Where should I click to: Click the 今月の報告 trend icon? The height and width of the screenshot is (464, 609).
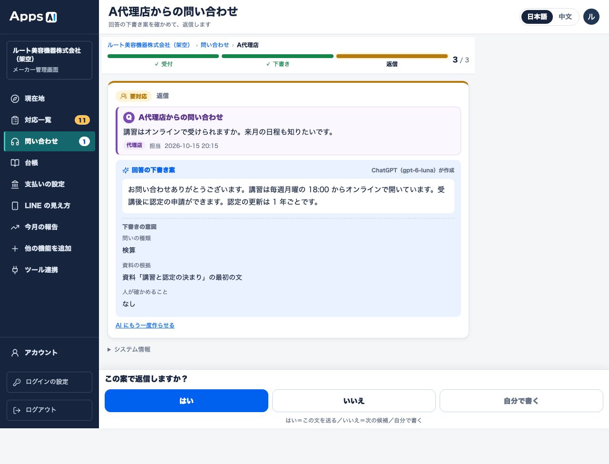15,227
